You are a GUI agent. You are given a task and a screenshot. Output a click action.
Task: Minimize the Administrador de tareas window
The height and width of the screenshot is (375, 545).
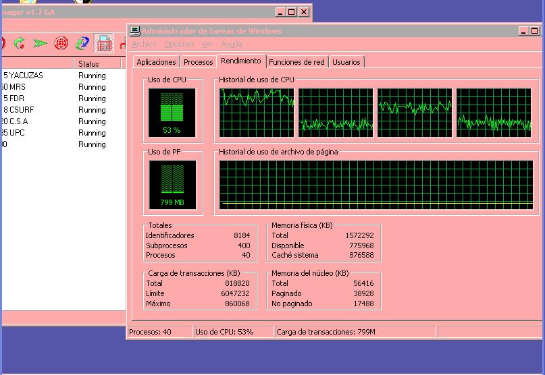523,31
